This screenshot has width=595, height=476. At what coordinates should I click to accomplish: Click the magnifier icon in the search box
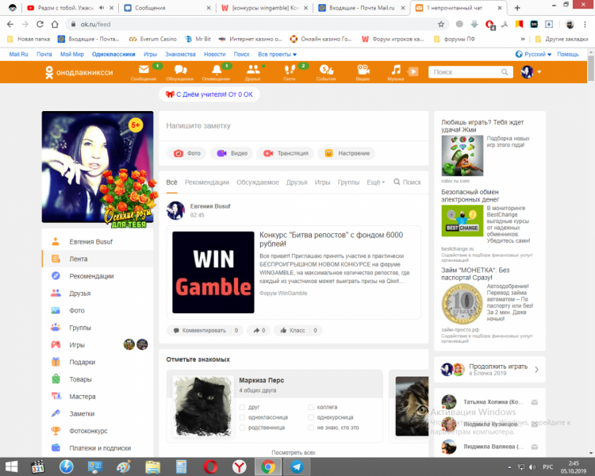pos(505,71)
